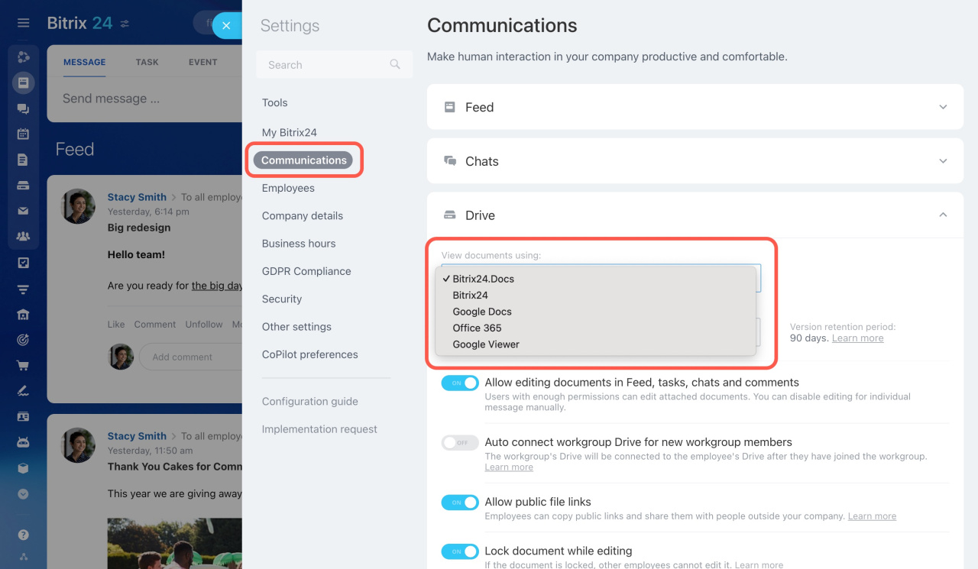The height and width of the screenshot is (569, 978).
Task: Click the magnifier icon in the Settings search
Action: [x=395, y=65]
